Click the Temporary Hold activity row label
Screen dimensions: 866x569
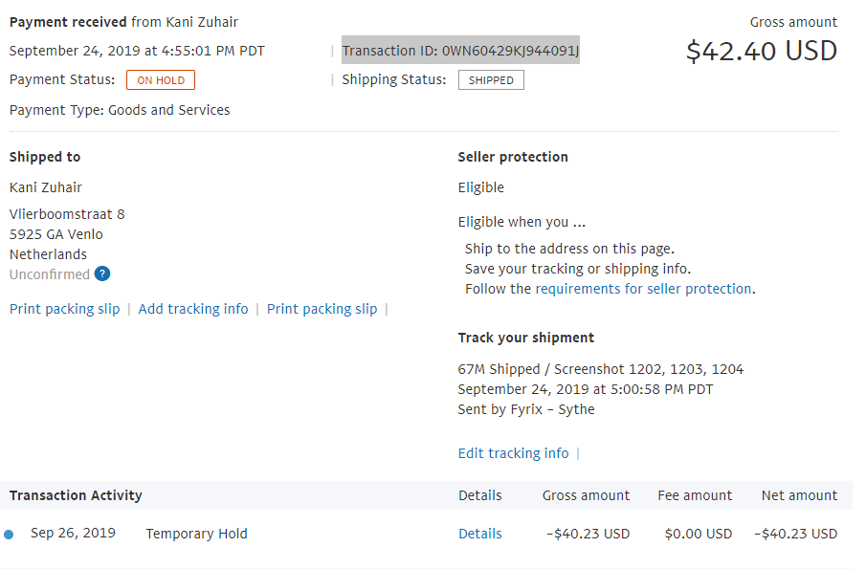tap(196, 534)
